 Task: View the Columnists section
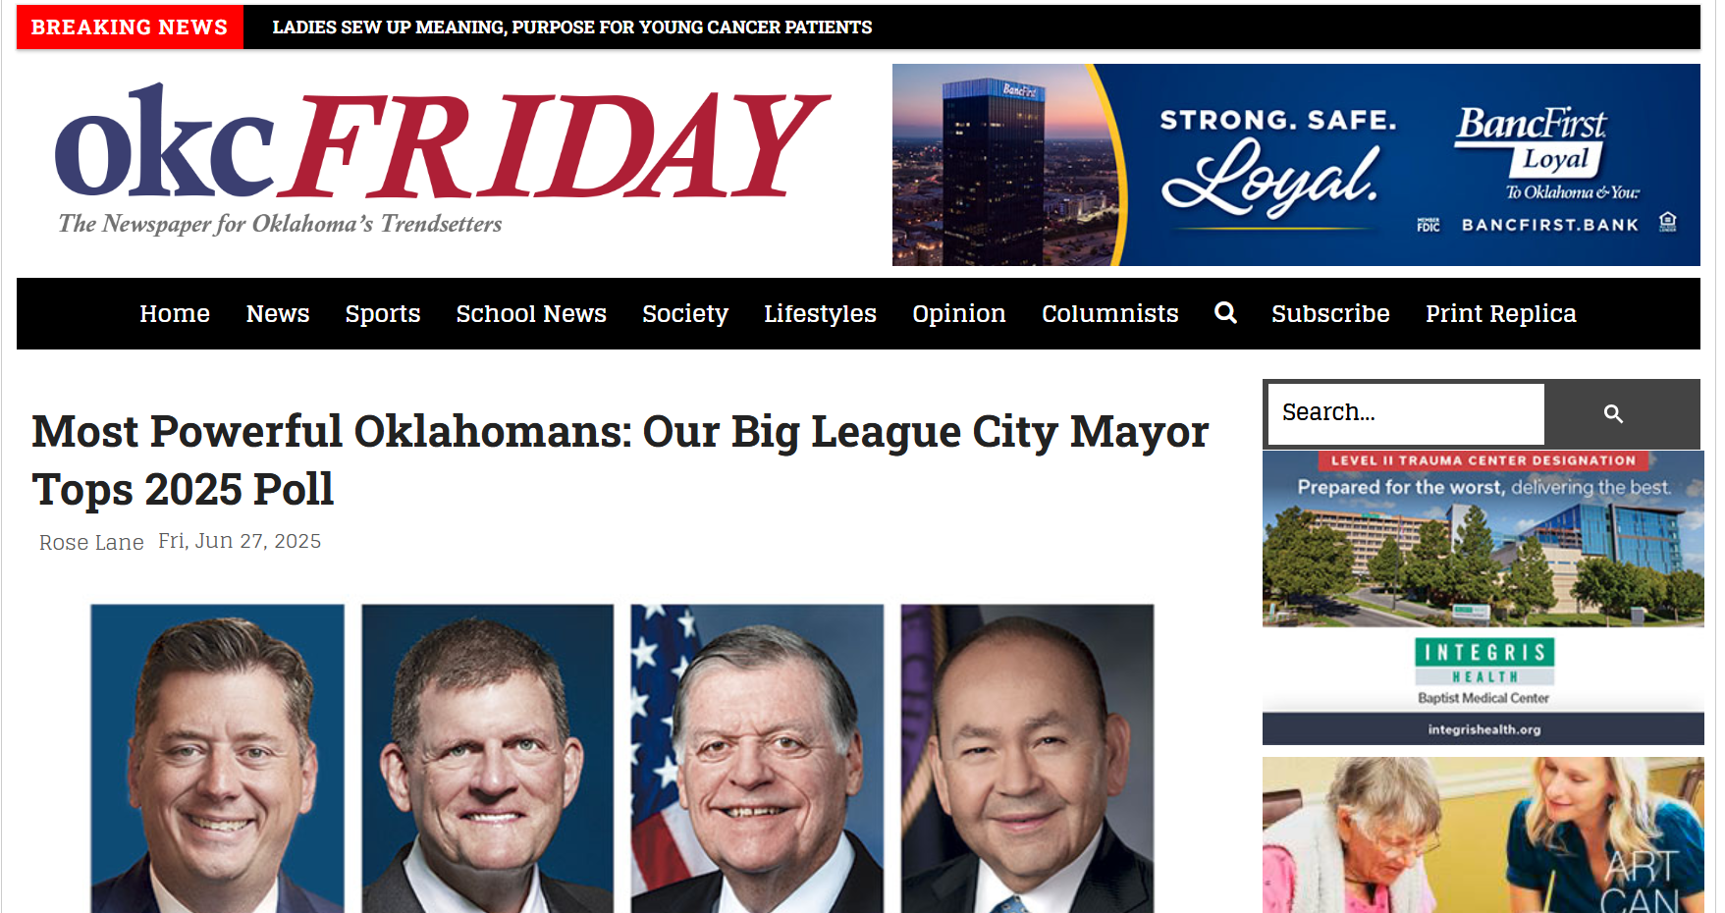coord(1110,313)
